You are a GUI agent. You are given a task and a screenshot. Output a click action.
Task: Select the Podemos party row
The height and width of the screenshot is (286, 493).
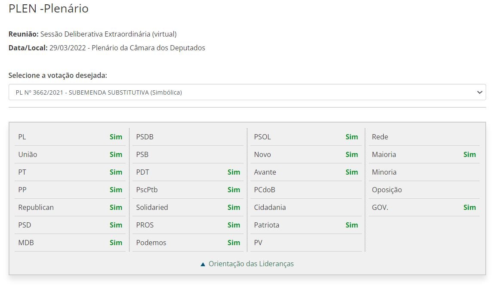[188, 243]
